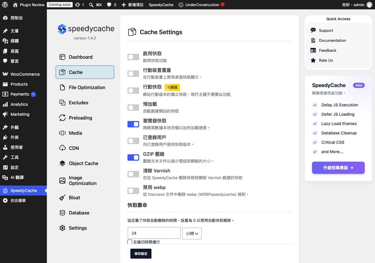The height and width of the screenshot is (263, 375).
Task: Click the Coming soon badge
Action: click(x=60, y=5)
